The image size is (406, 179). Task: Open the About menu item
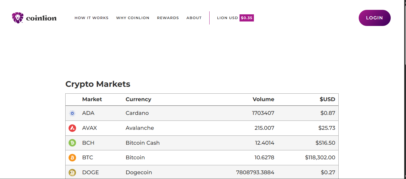pos(194,18)
